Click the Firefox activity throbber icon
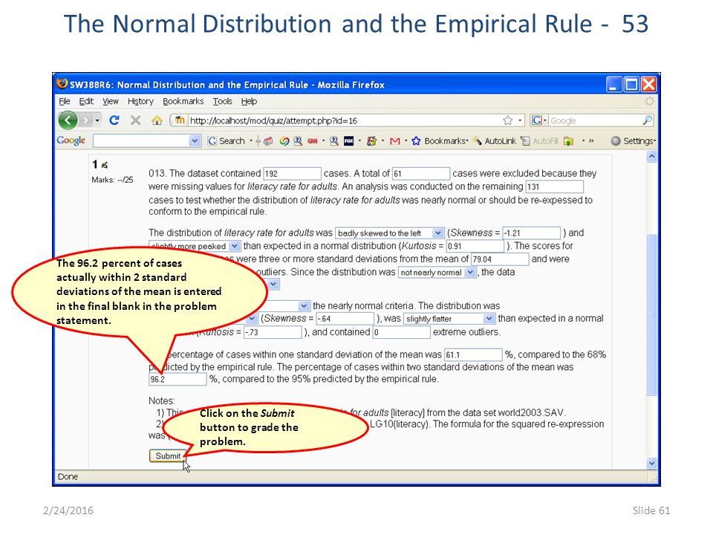The image size is (713, 535). 649,101
